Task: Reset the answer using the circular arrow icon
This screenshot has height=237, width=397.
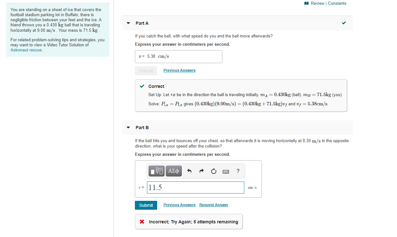Action: [x=213, y=171]
